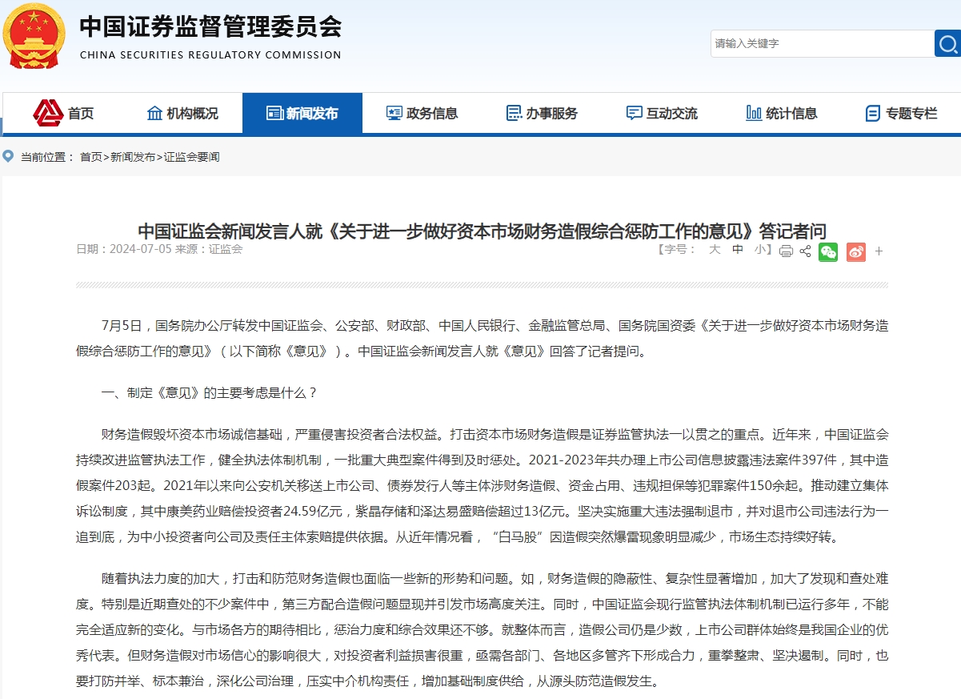Click the 新闻发布 breadcrumb link
The width and height of the screenshot is (961, 699).
click(133, 157)
